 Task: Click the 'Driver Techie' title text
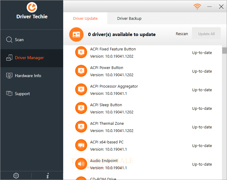pyautogui.click(x=32, y=16)
